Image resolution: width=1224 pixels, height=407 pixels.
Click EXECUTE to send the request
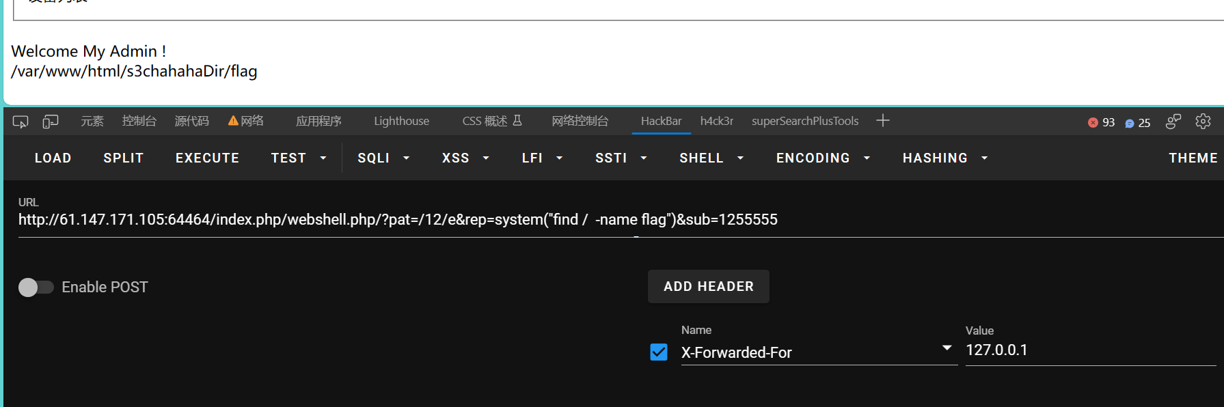click(208, 158)
